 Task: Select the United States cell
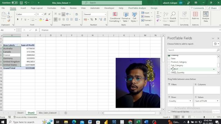coord(12,65)
